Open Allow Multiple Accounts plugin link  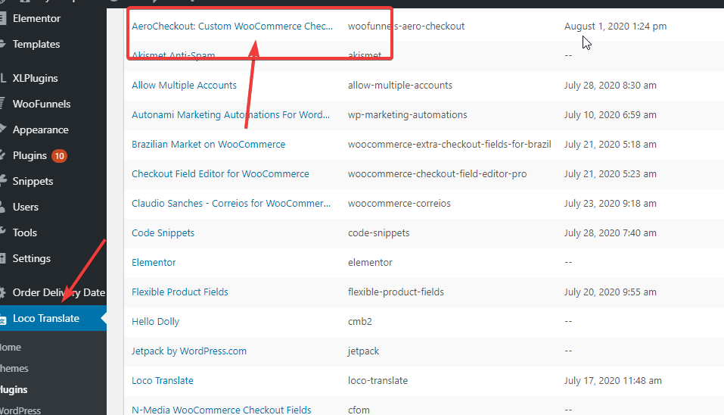pyautogui.click(x=184, y=86)
